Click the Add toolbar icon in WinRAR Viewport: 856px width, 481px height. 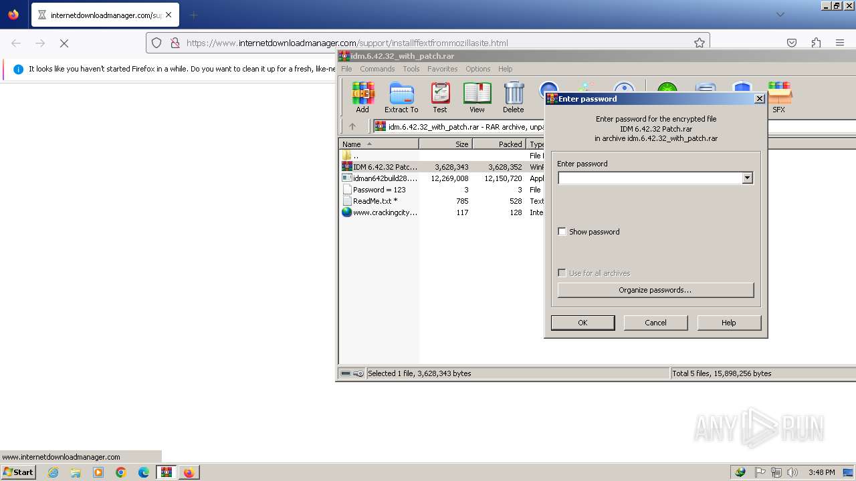tap(362, 98)
